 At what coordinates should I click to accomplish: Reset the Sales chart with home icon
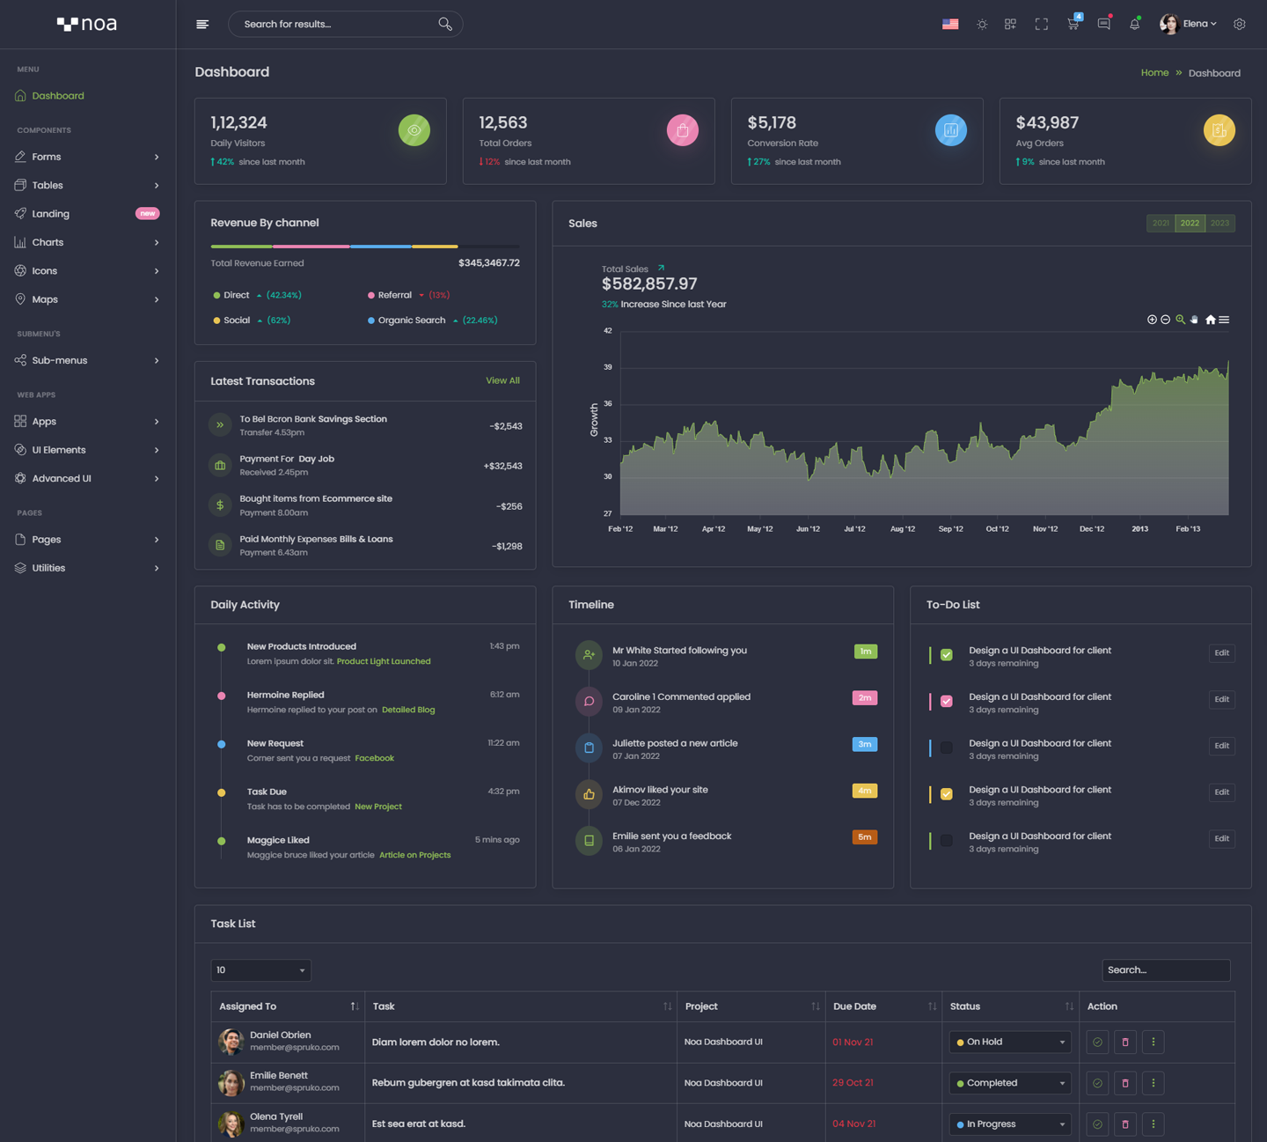pyautogui.click(x=1210, y=320)
